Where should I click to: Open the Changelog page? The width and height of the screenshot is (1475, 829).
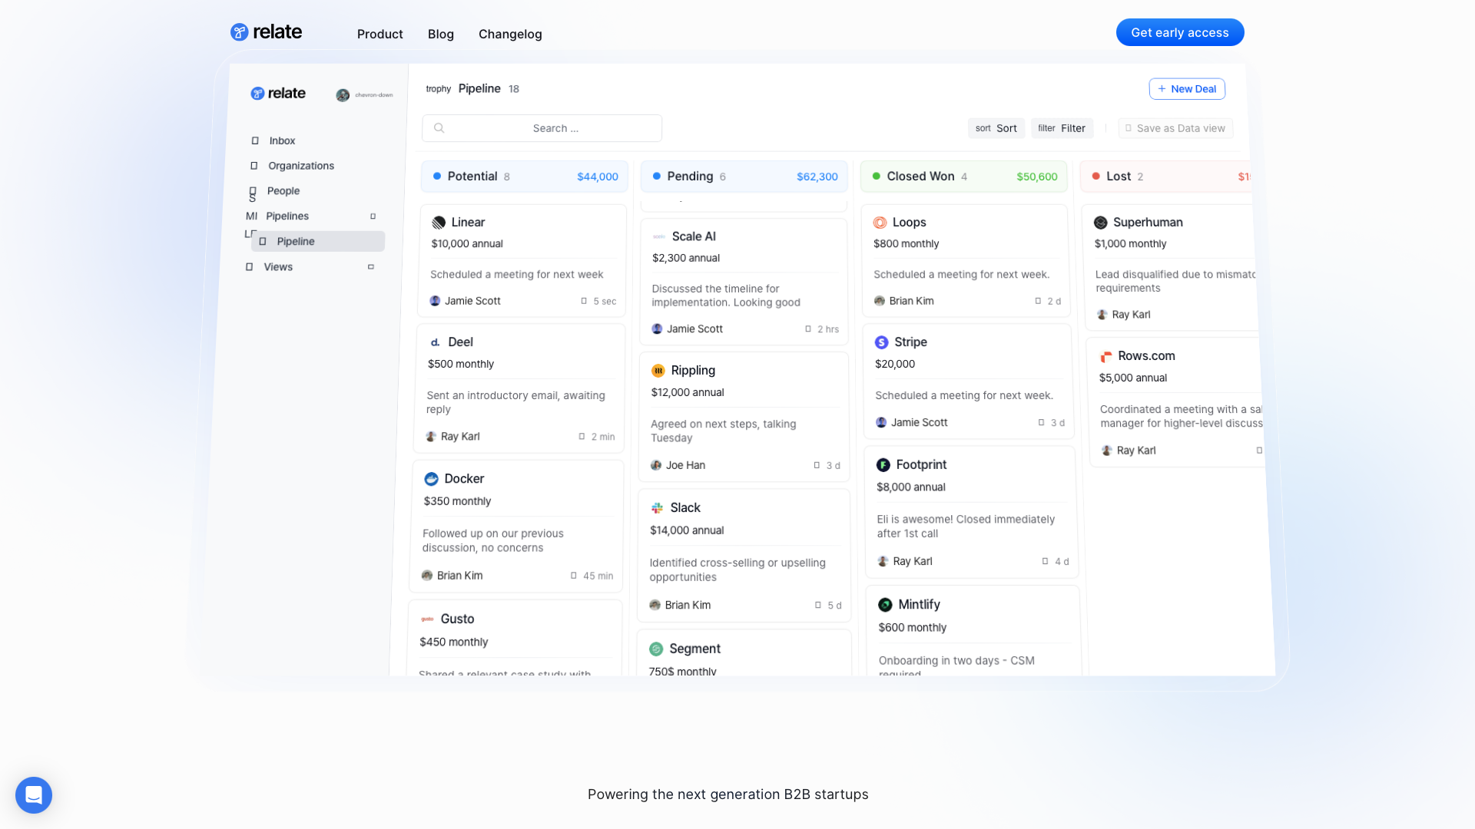[510, 34]
